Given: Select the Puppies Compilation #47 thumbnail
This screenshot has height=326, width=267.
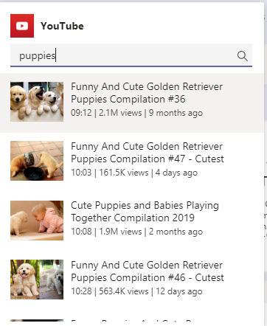Looking at the screenshot, I should pos(37,161).
